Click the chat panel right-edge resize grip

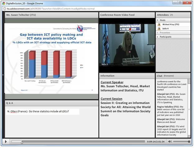189,109
